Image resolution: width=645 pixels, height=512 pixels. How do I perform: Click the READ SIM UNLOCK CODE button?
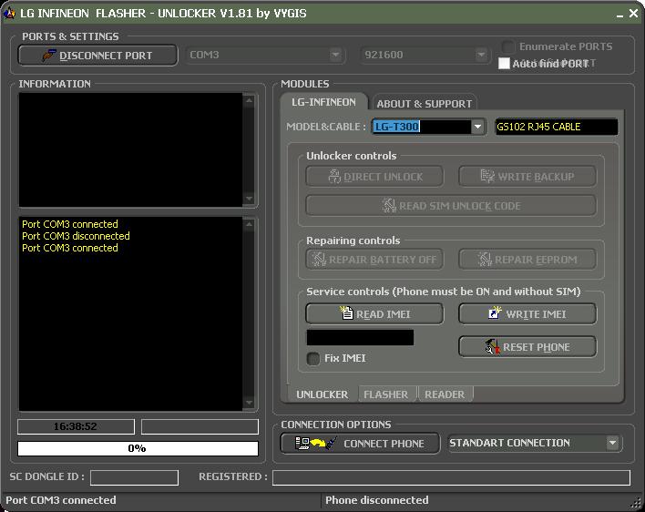(451, 205)
